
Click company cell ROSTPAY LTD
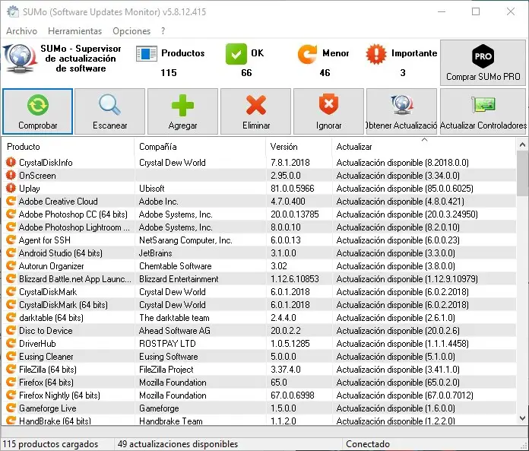167,343
